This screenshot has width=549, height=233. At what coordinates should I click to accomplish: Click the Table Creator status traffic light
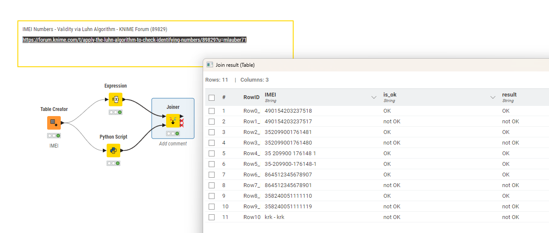click(x=54, y=136)
